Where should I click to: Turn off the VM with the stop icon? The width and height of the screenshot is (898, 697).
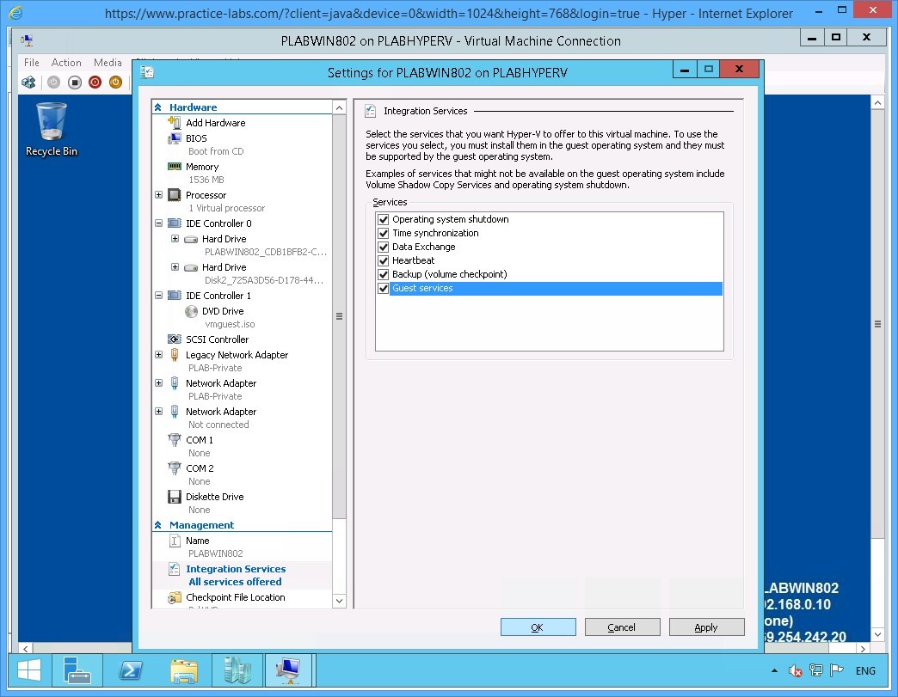(x=75, y=82)
